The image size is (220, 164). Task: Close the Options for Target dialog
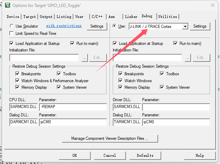click(212, 6)
